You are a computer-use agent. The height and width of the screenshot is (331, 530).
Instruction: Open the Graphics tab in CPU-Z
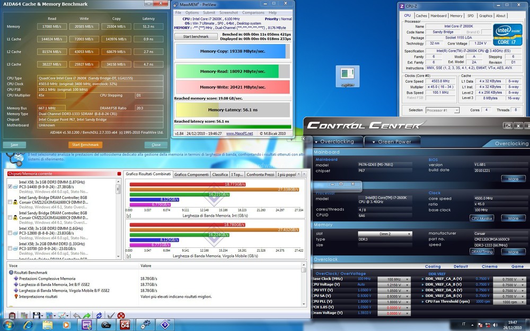(485, 15)
